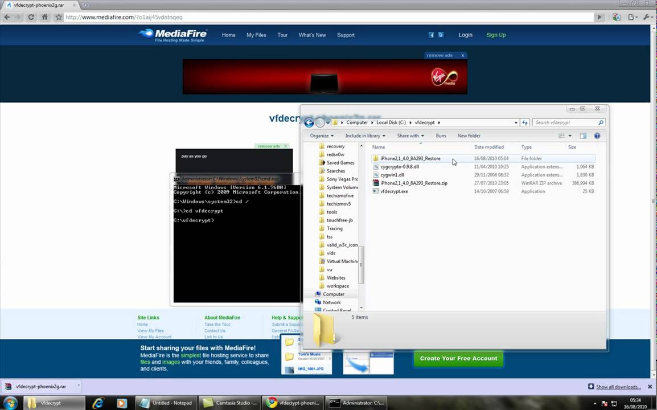Select iPhone2,1_4.0_8A293_Restore.zip archive
Image resolution: width=657 pixels, height=410 pixels.
click(413, 183)
